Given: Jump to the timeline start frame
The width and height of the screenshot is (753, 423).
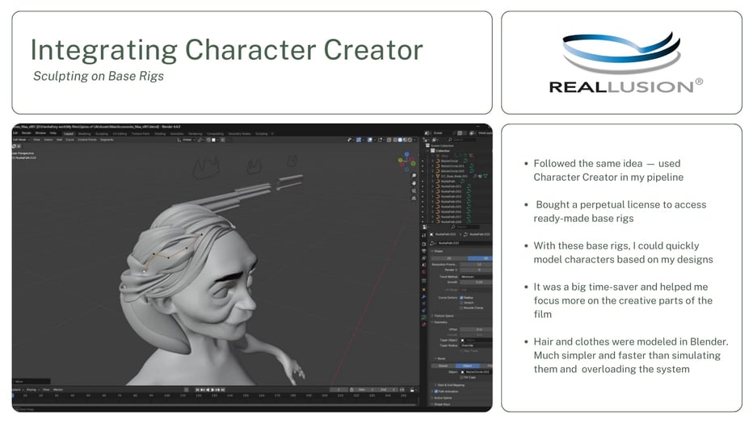Looking at the screenshot, I should coord(197,389).
